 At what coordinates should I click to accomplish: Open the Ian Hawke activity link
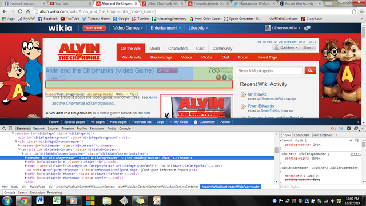[x=257, y=94]
